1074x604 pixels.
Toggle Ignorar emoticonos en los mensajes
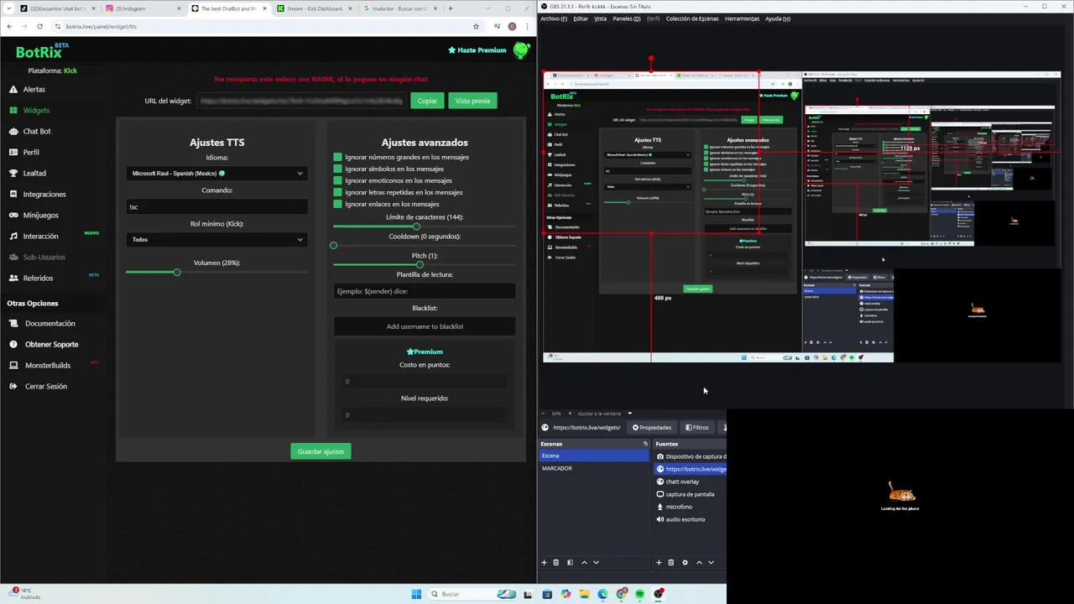[337, 180]
